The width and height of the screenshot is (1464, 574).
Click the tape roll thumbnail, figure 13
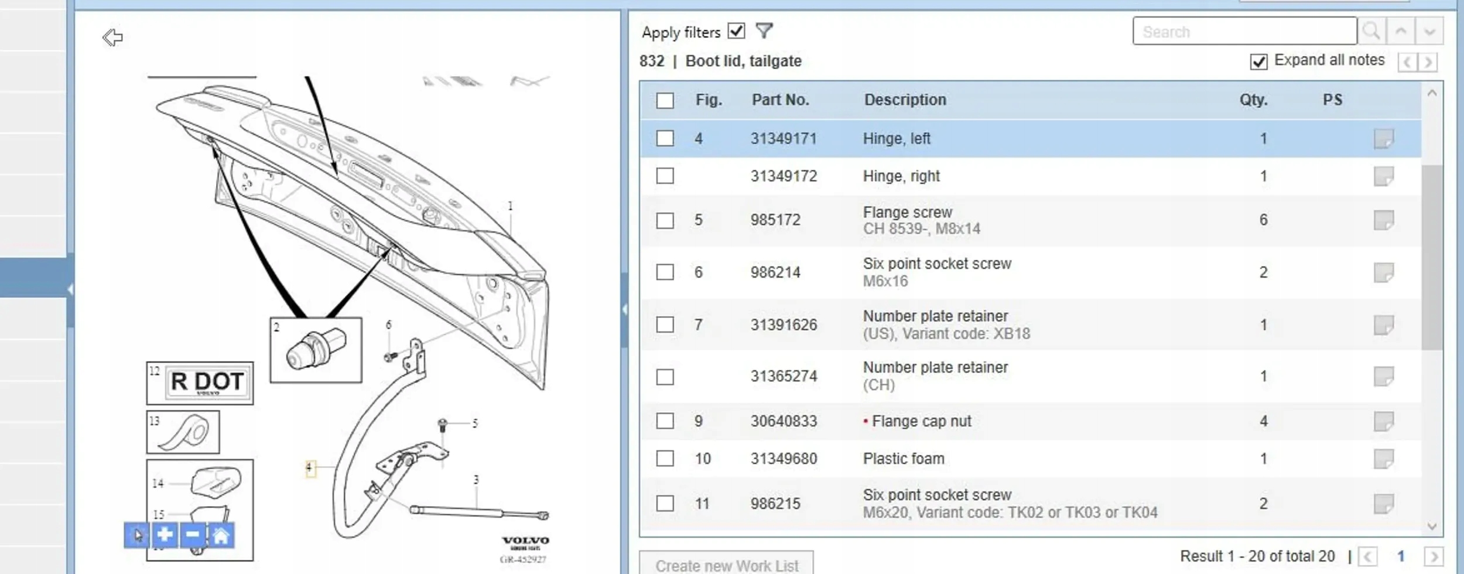click(183, 432)
